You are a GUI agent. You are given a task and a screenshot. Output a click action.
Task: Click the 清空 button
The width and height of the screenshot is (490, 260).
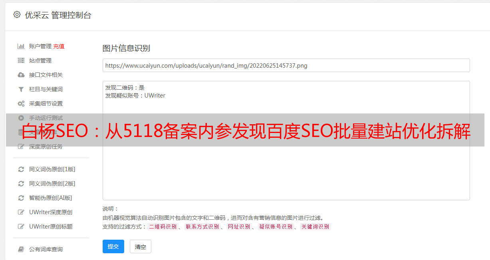pos(141,246)
